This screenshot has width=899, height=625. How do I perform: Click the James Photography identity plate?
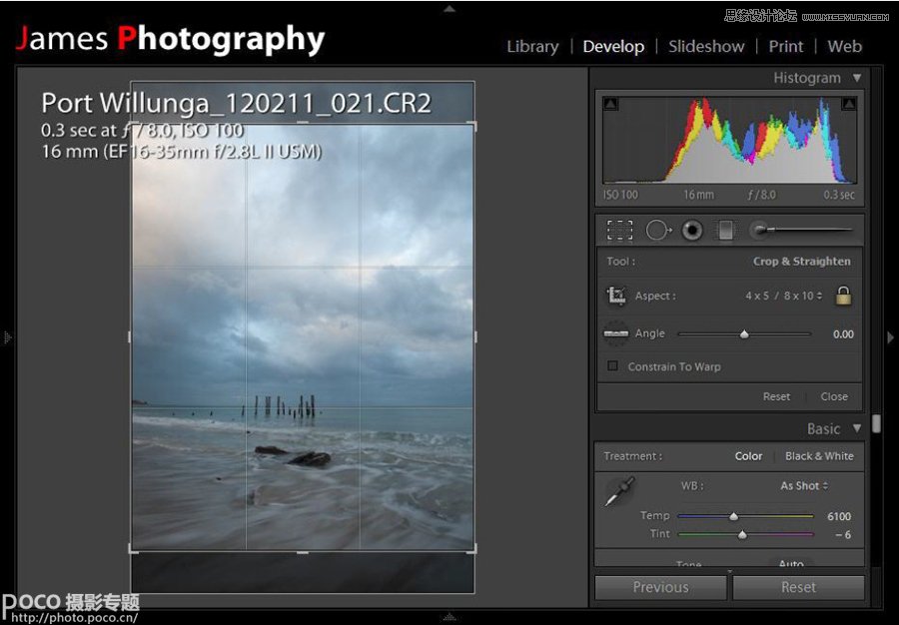coord(170,39)
